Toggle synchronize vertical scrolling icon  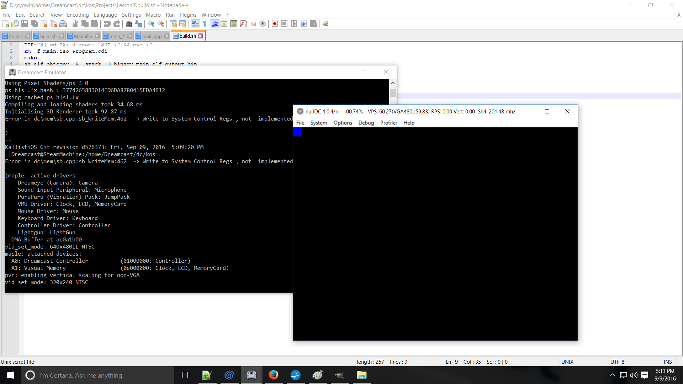pos(173,24)
